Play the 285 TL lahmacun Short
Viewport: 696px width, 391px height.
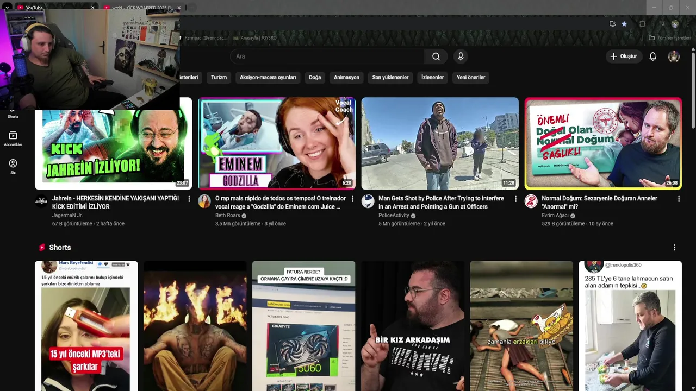[630, 326]
